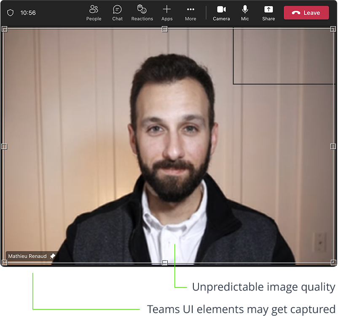338x316 pixels.
Task: Share screen content
Action: pos(268,13)
